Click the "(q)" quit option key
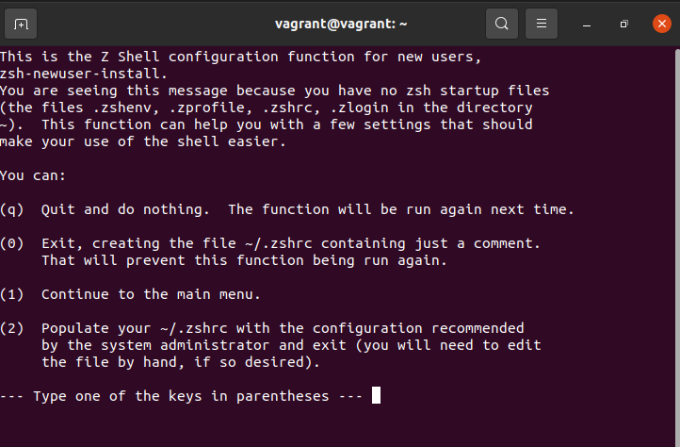The width and height of the screenshot is (680, 447). tap(12, 209)
